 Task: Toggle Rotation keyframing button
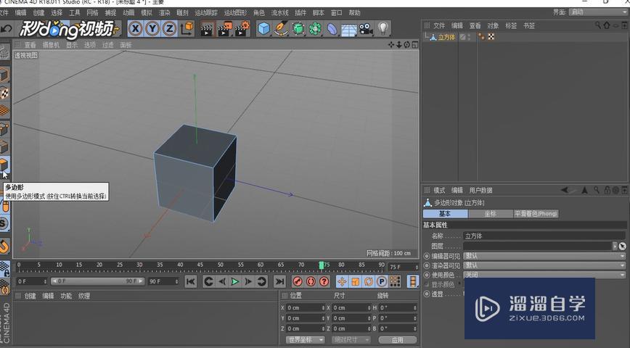369,281
